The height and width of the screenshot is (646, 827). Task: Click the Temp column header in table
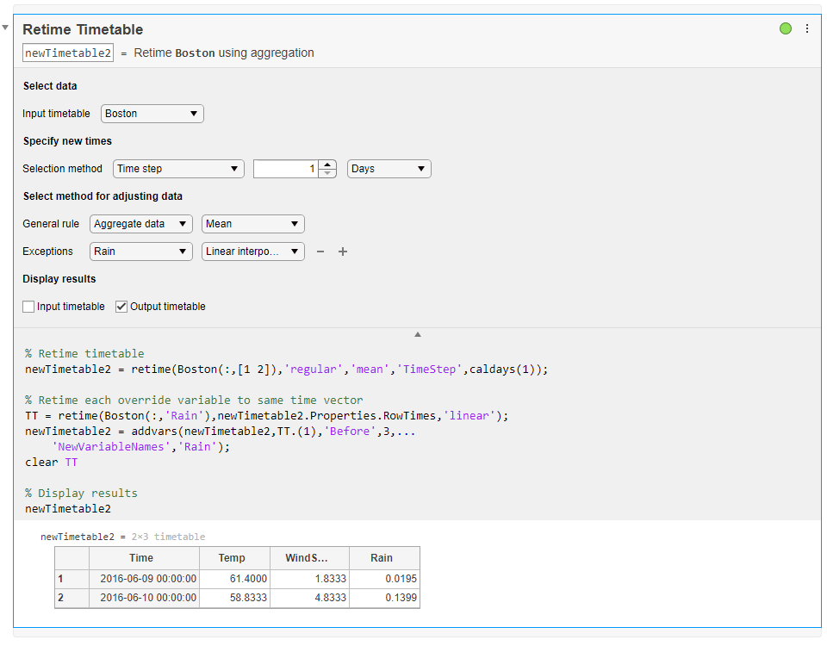[232, 558]
